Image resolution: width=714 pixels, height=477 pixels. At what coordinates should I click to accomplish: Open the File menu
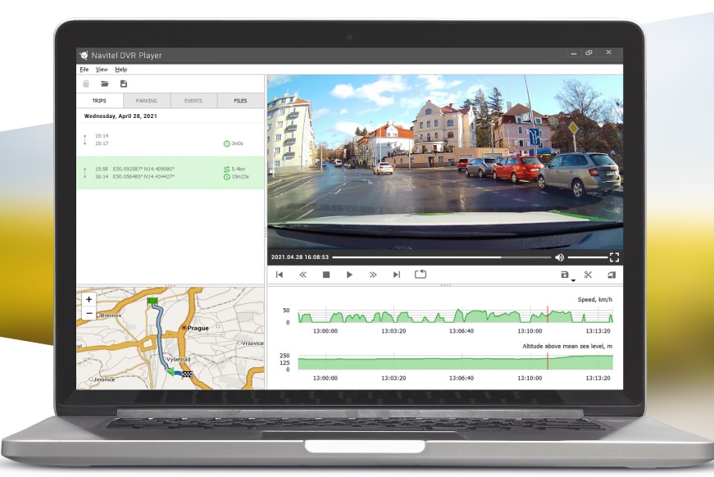click(84, 69)
